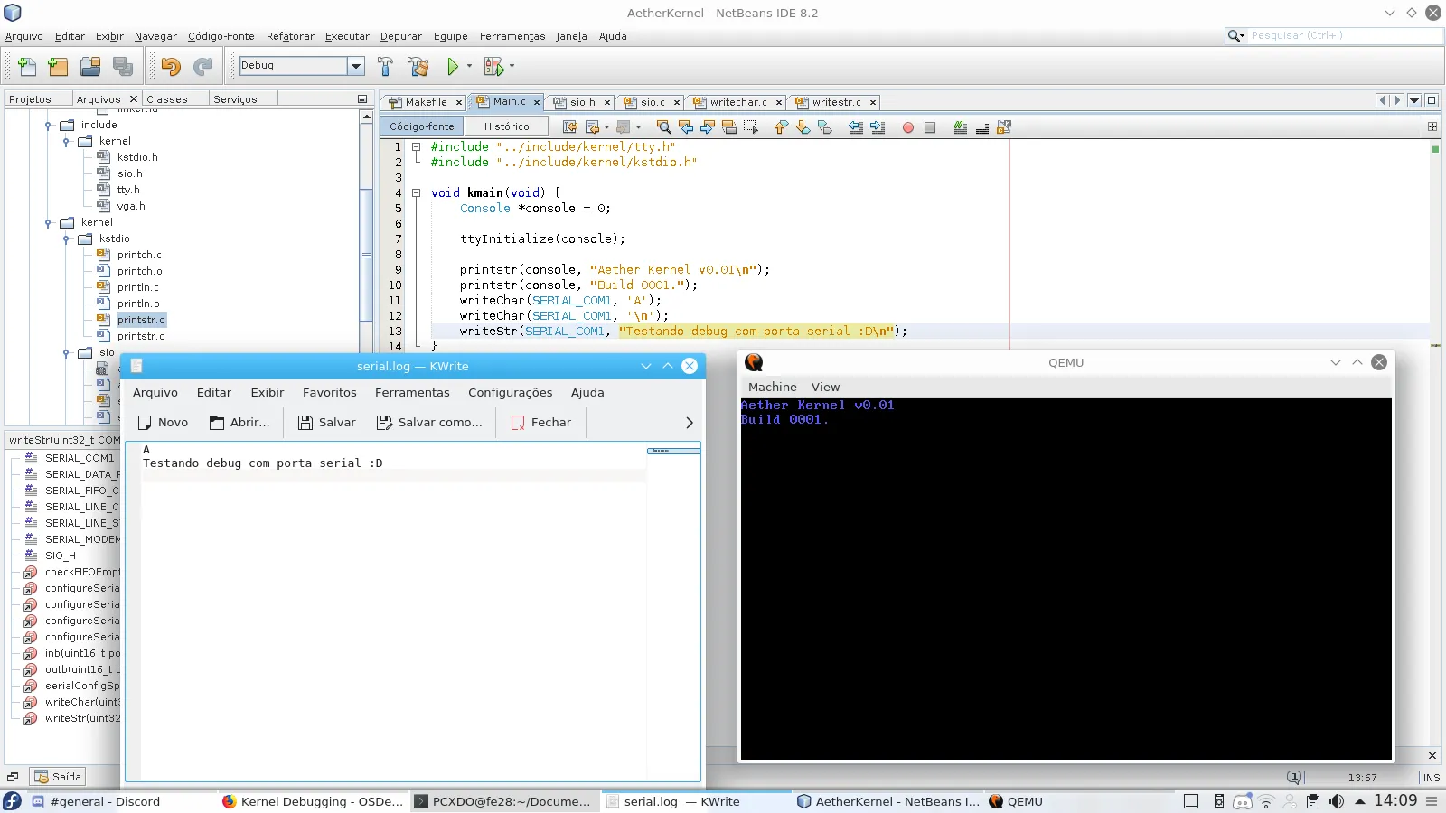Click the Clean and Build broom icon
Screen dimensions: 1446x813
pyautogui.click(x=418, y=66)
